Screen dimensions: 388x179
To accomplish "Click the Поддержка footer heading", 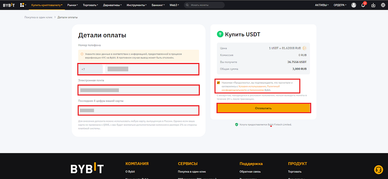I will [251, 164].
